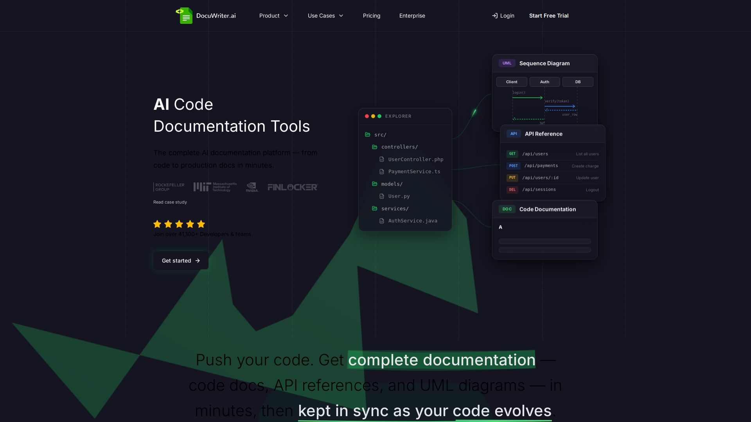Click the red DEL method badge
751x422 pixels.
pos(512,190)
